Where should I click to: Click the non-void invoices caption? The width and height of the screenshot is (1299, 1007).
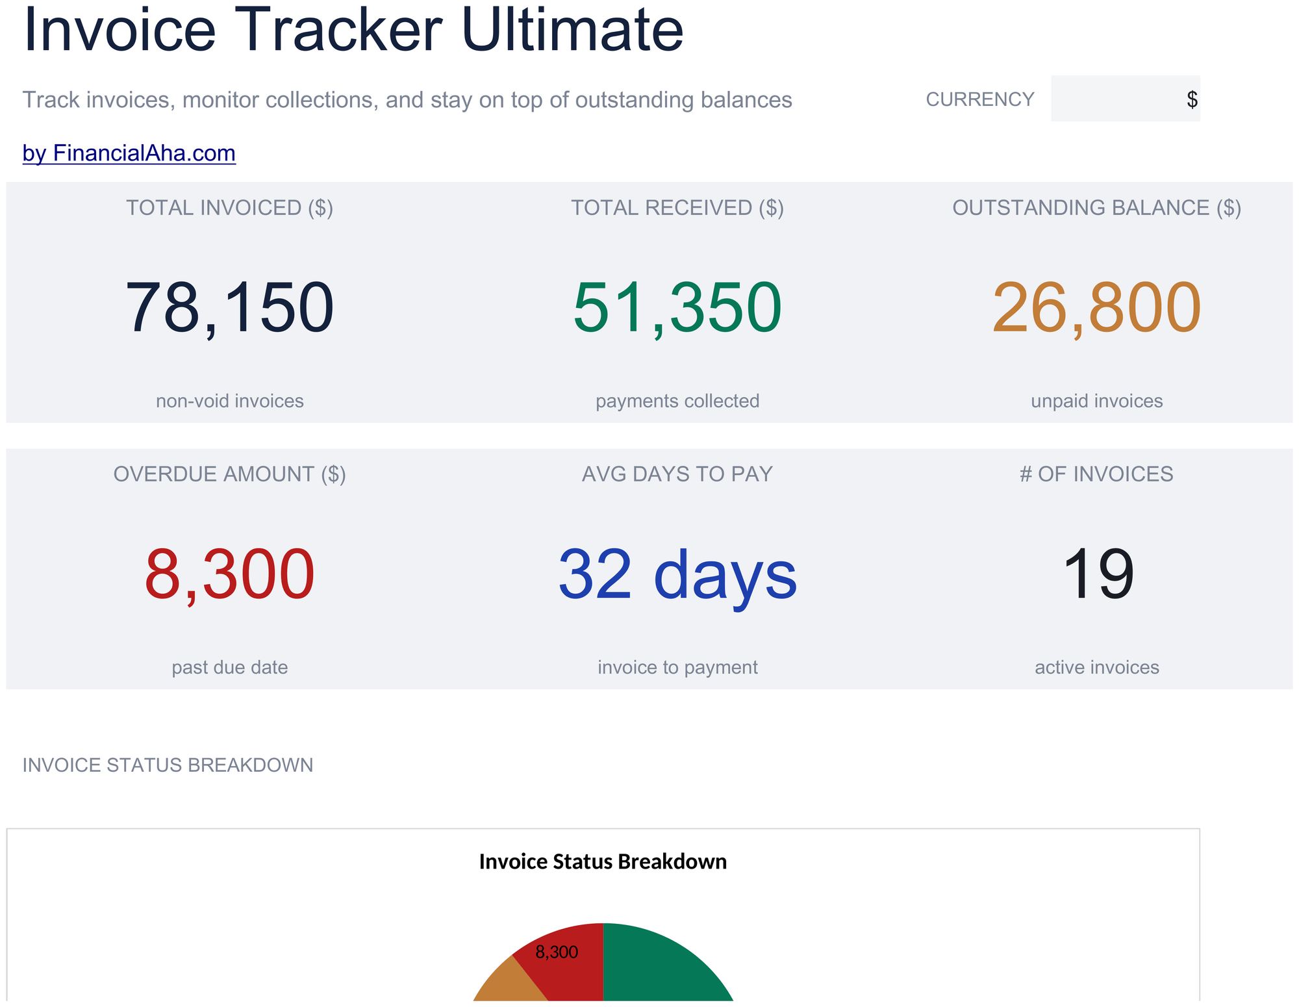[x=229, y=401]
